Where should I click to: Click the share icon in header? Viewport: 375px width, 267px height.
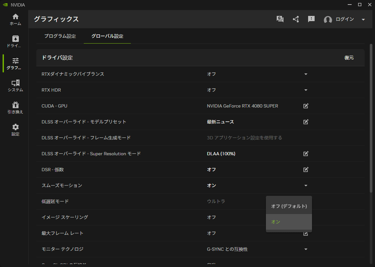tap(296, 19)
